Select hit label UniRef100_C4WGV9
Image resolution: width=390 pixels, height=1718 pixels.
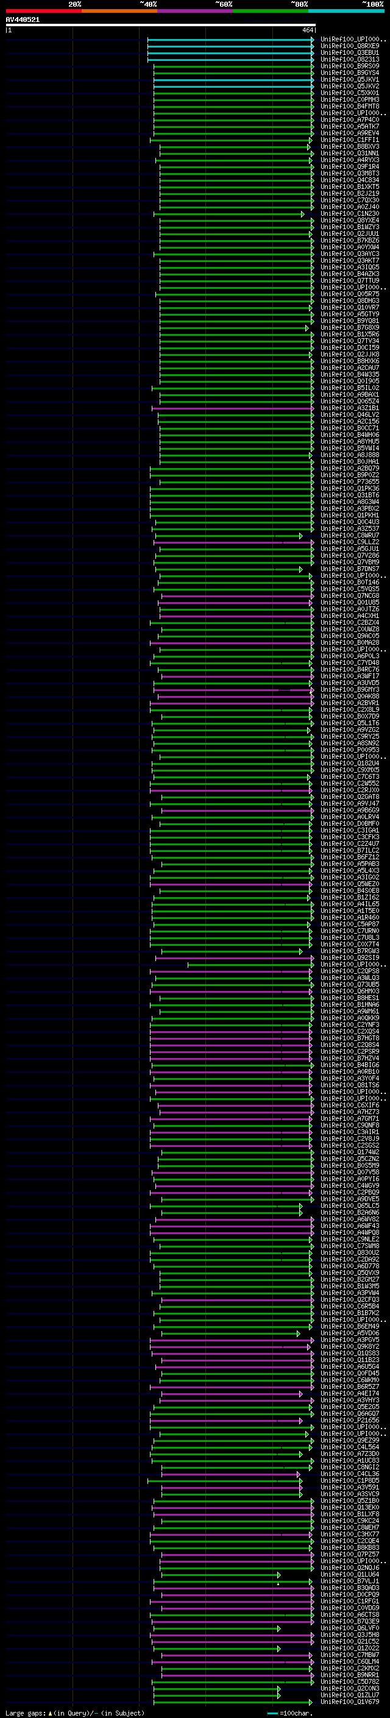pos(349,1186)
